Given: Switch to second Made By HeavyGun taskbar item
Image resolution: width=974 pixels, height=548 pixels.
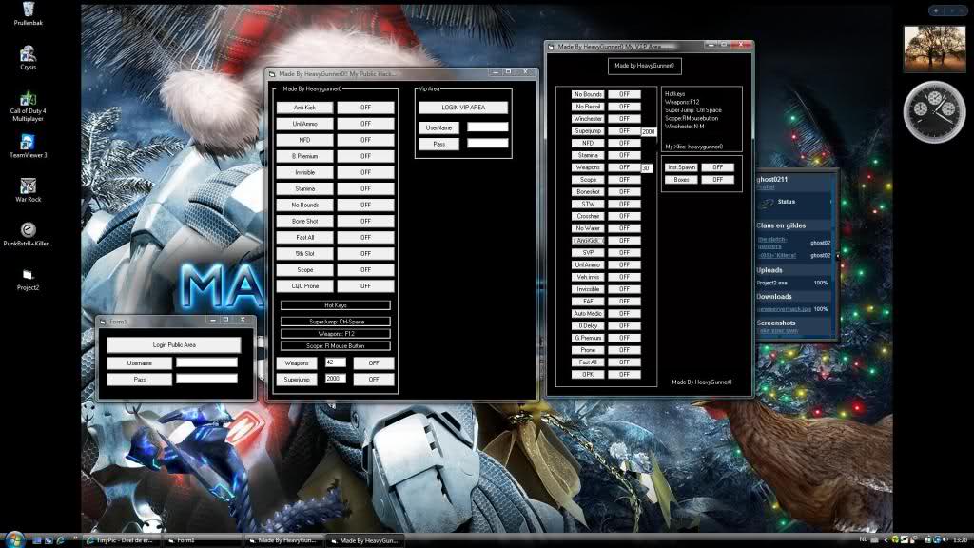Looking at the screenshot, I should [364, 540].
